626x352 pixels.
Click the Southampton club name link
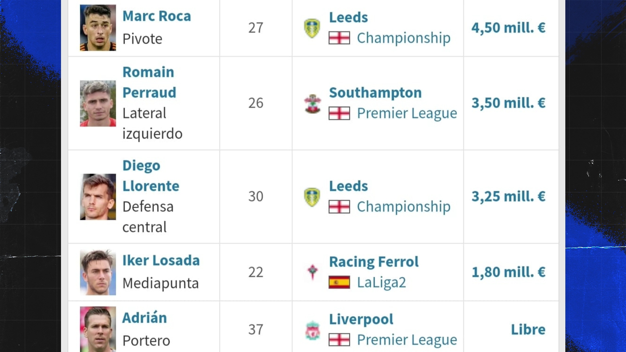[375, 93]
